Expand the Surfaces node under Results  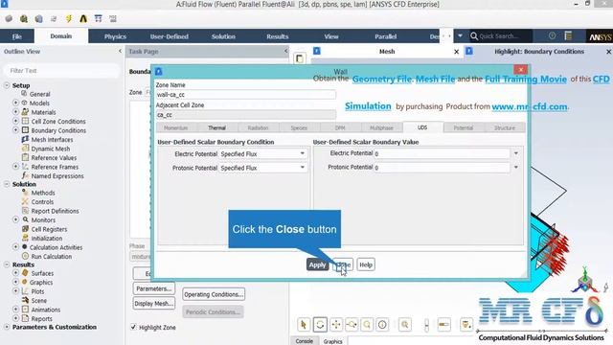tap(15, 272)
